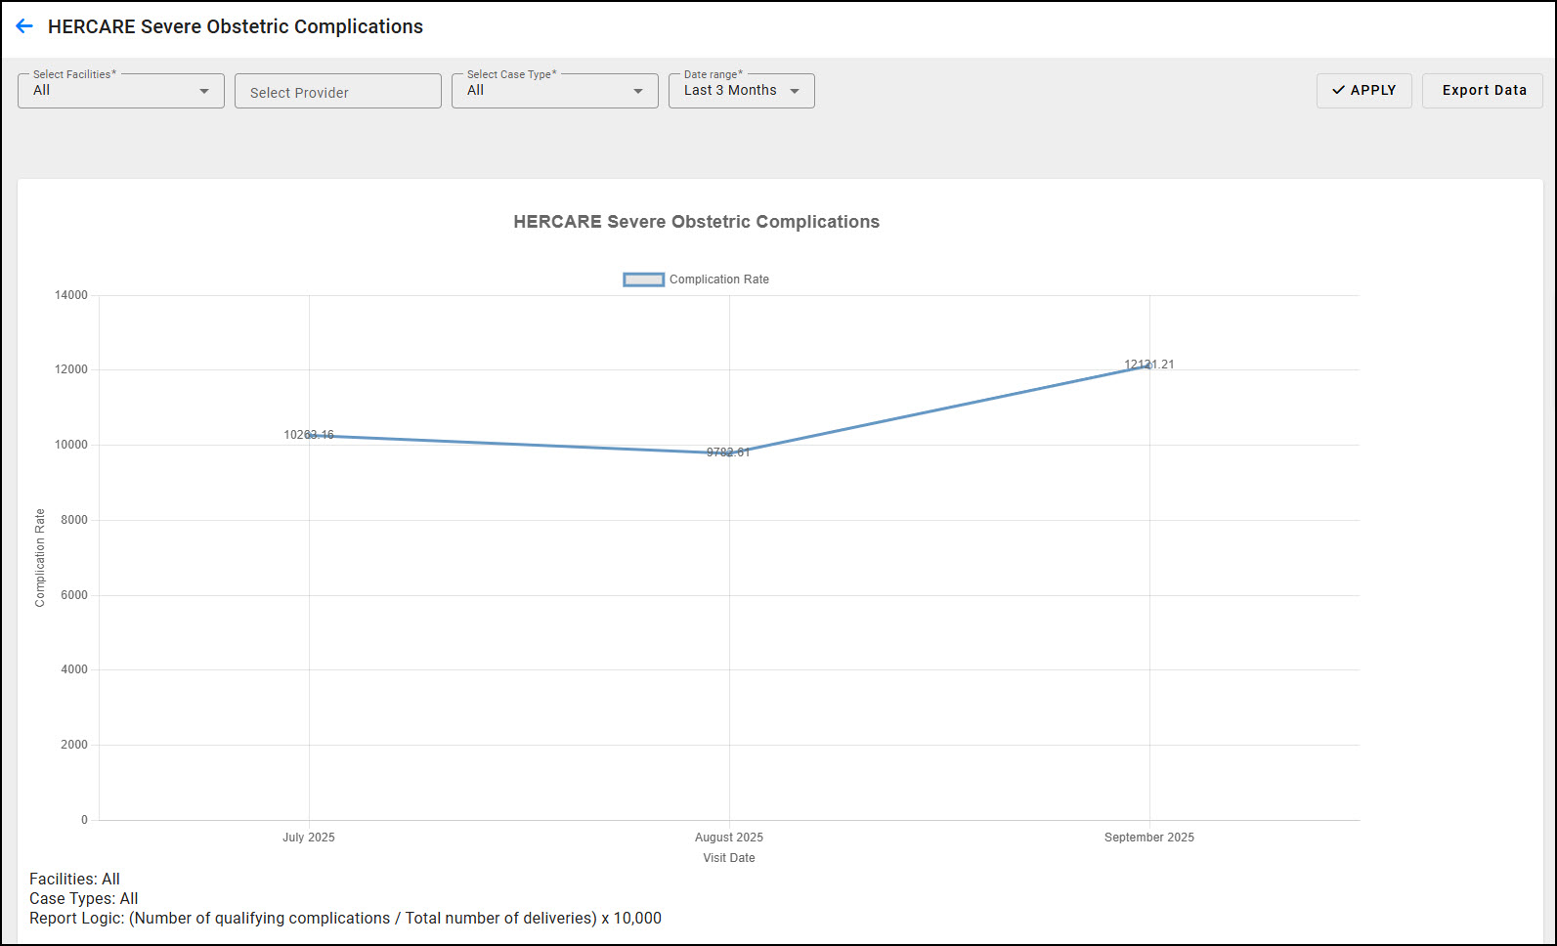
Task: Click the September 2025 x-axis label
Action: click(1149, 838)
